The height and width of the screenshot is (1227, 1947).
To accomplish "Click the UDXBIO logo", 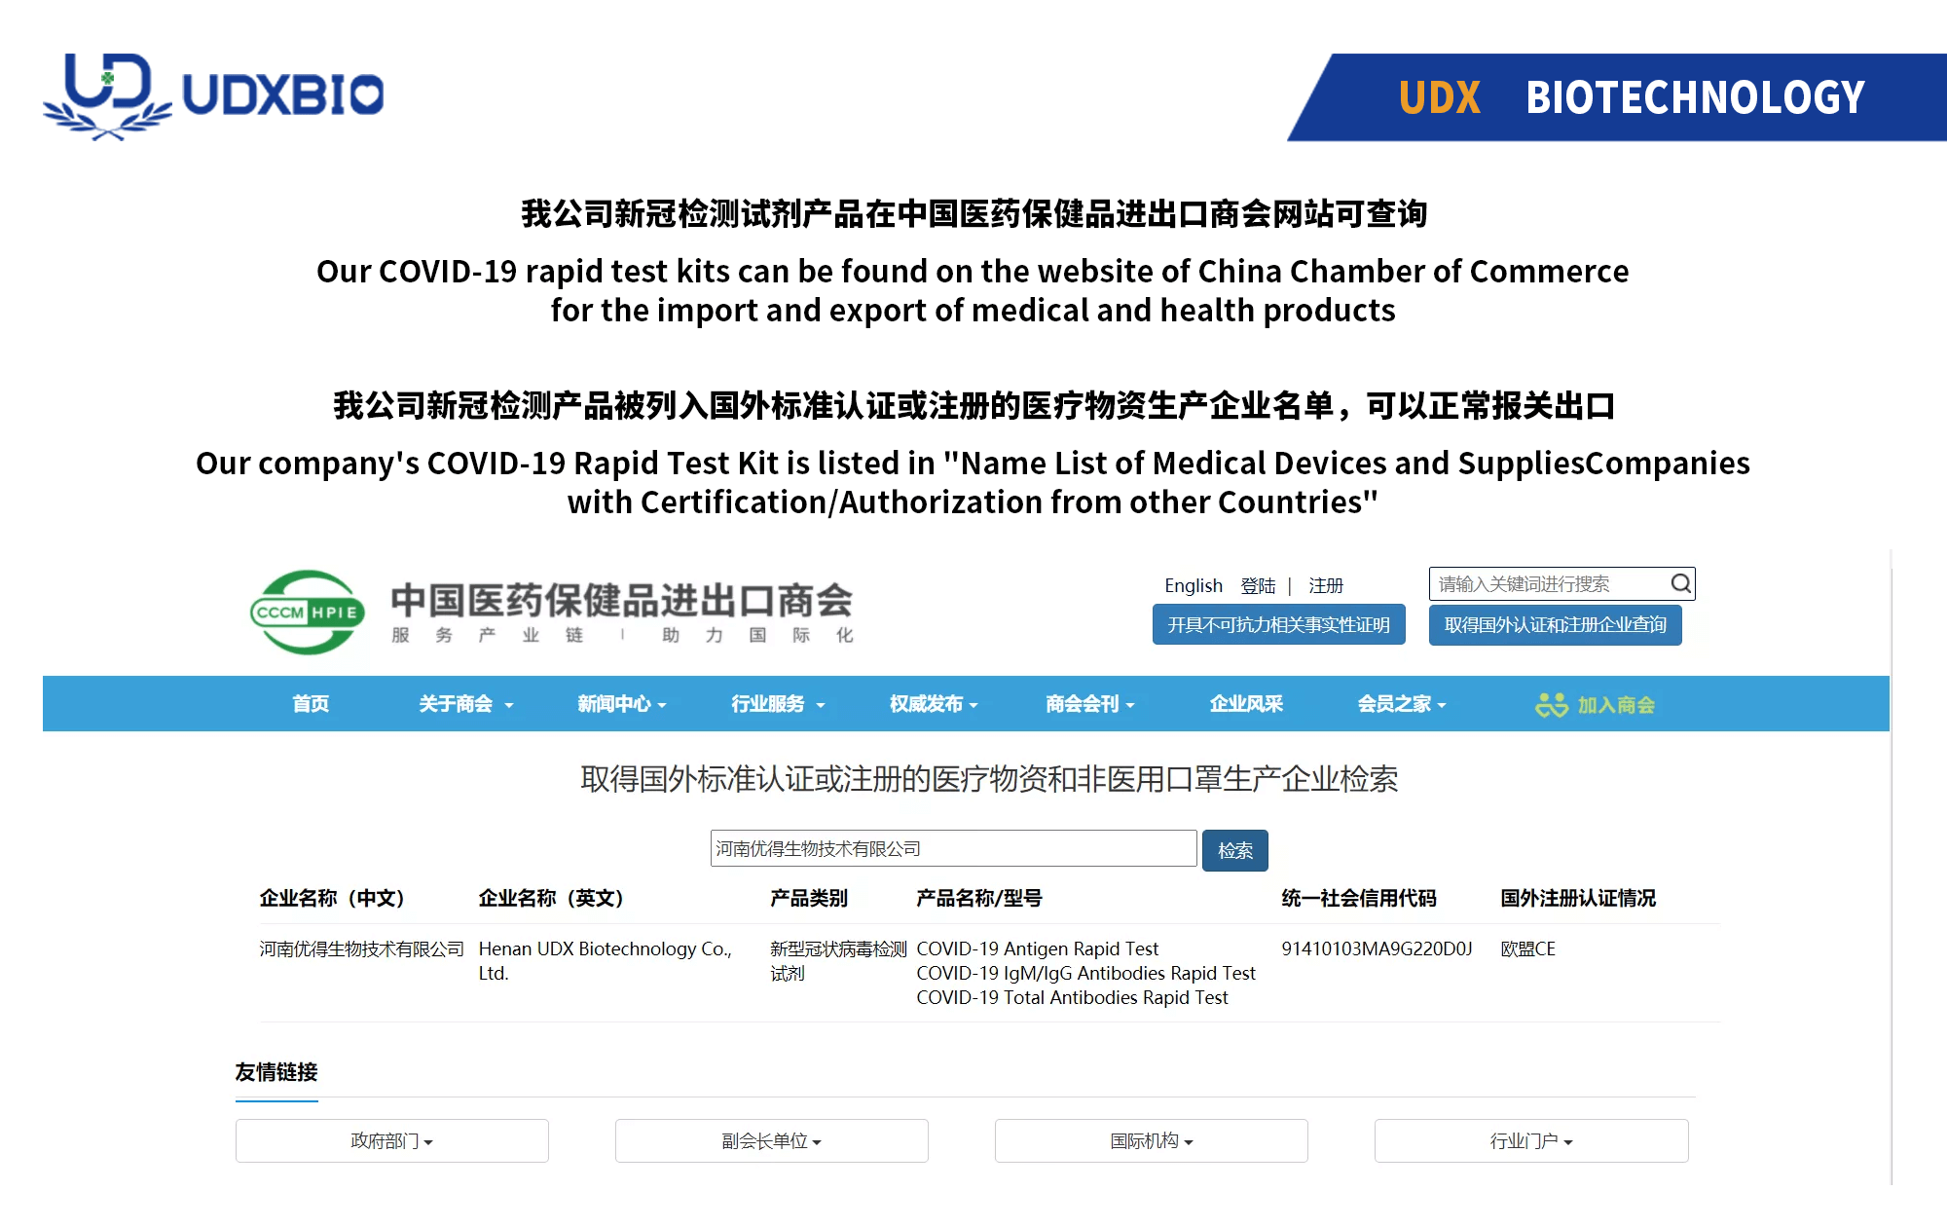I will [x=213, y=95].
